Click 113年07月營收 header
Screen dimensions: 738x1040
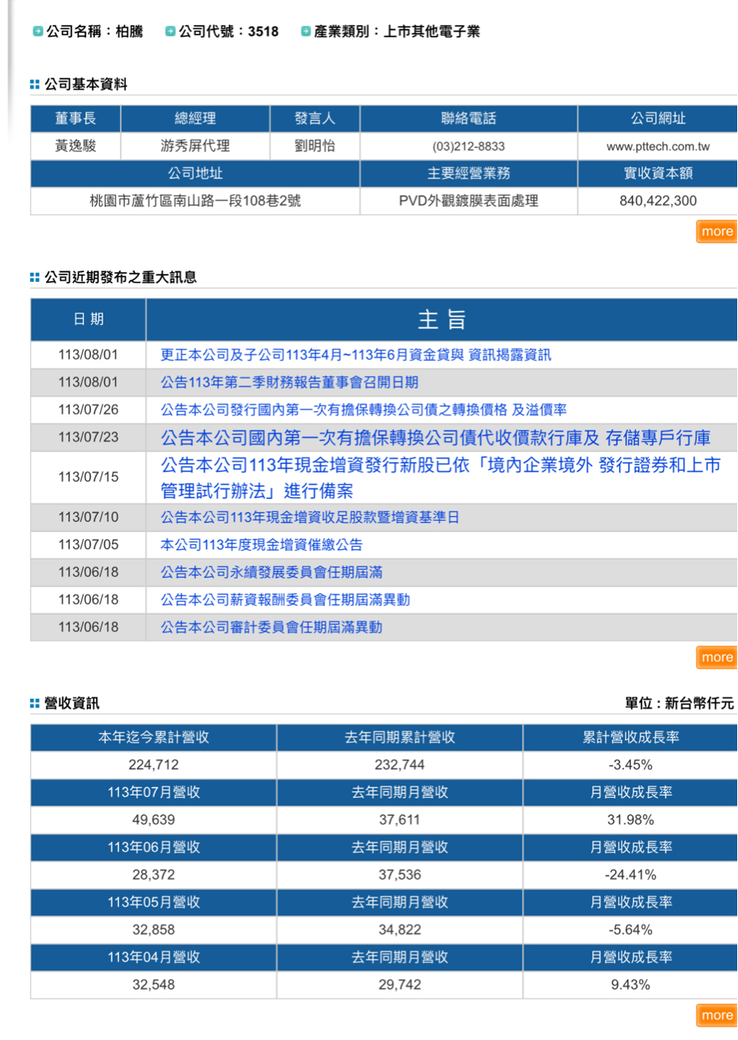point(154,792)
